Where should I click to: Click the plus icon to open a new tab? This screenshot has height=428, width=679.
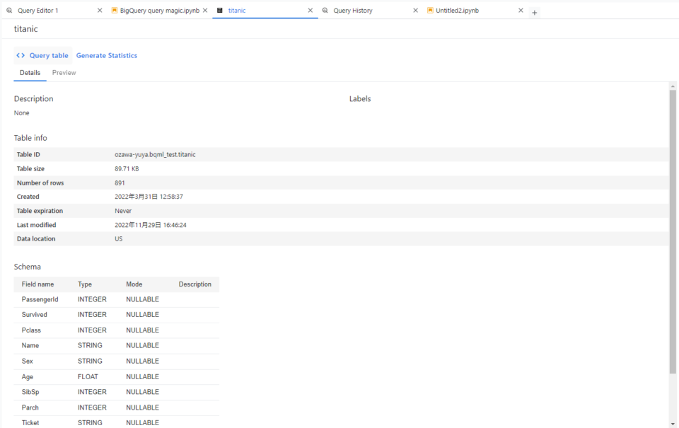[535, 12]
